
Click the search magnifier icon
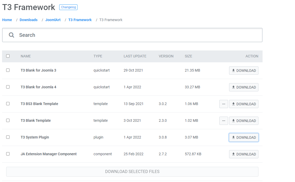[11, 35]
